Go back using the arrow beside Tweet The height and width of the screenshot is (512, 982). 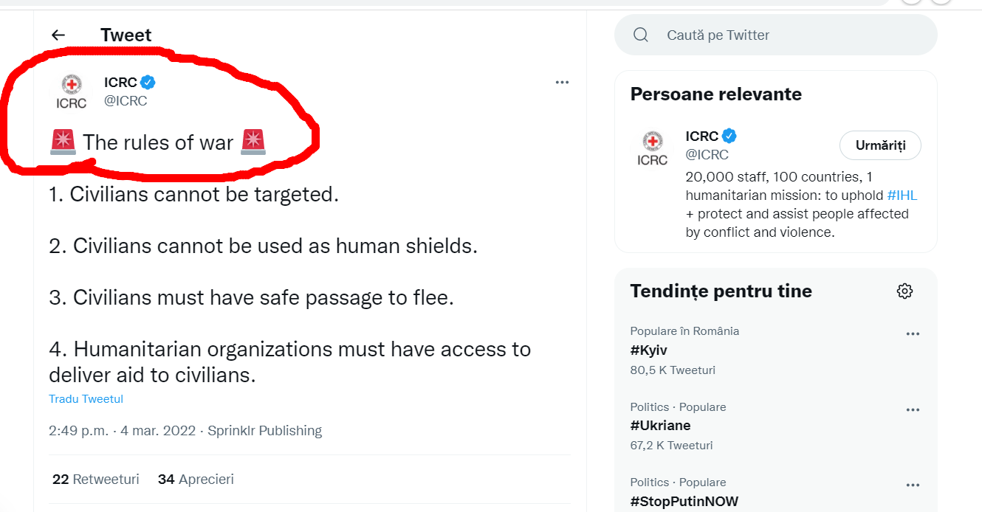[58, 35]
